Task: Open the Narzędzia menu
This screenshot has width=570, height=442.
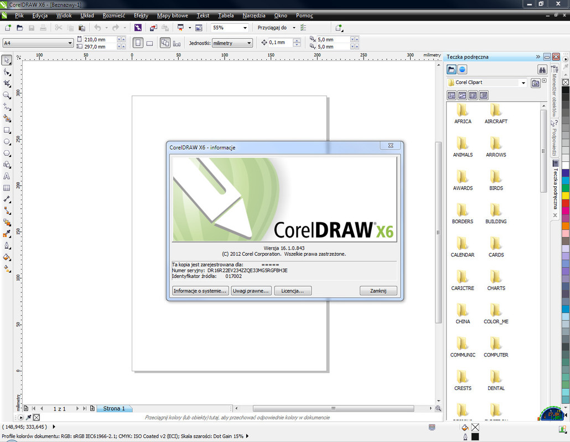Action: click(x=254, y=15)
